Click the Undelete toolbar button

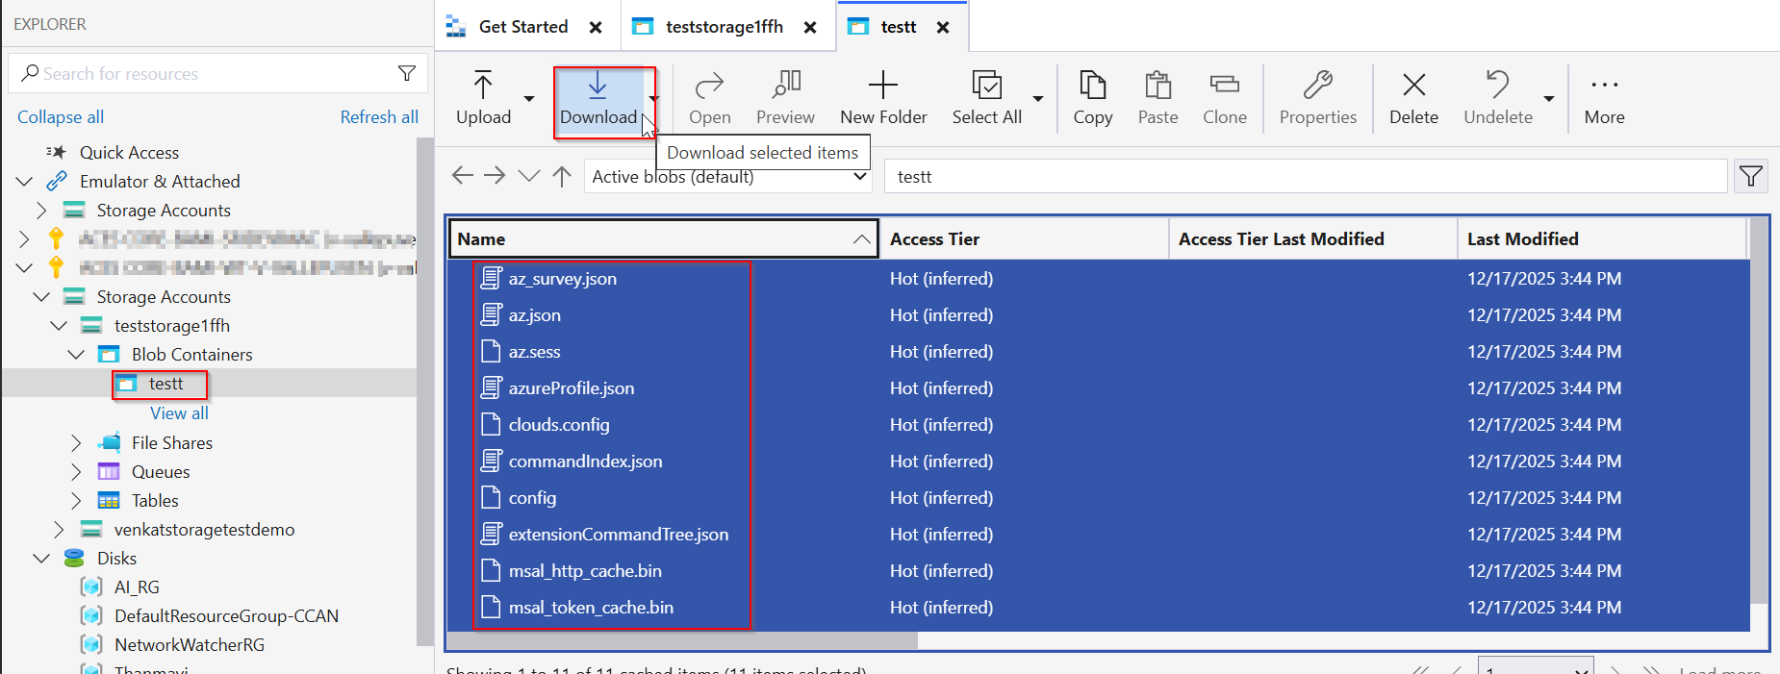1497,98
